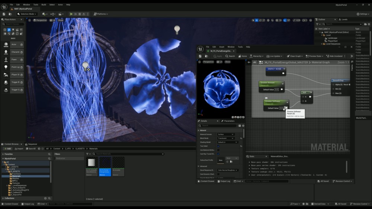Click the Home button in Material Editor toolbar
Screen dimensions: 372x209
(x=243, y=56)
